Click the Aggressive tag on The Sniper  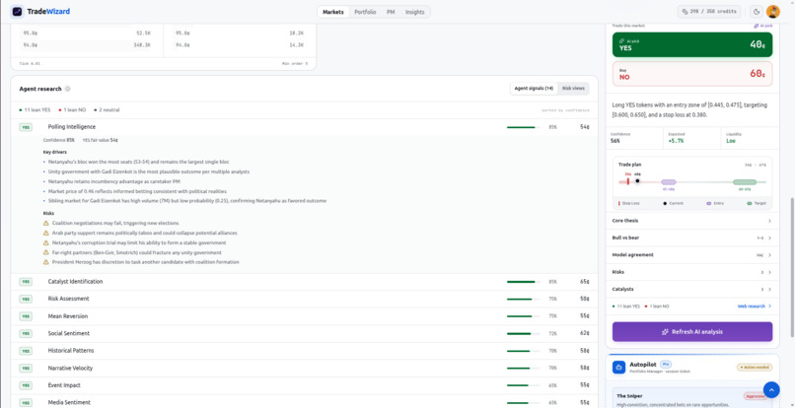(756, 396)
